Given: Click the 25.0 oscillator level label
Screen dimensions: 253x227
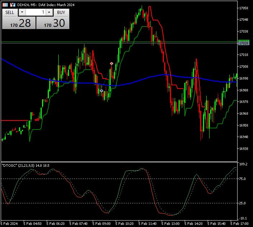Looking at the screenshot, I should click(242, 203).
